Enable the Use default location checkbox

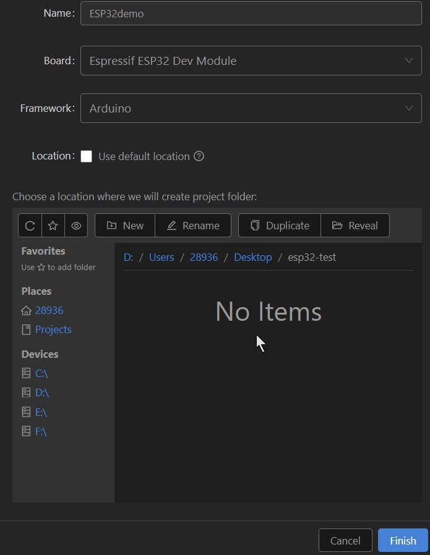pos(87,156)
